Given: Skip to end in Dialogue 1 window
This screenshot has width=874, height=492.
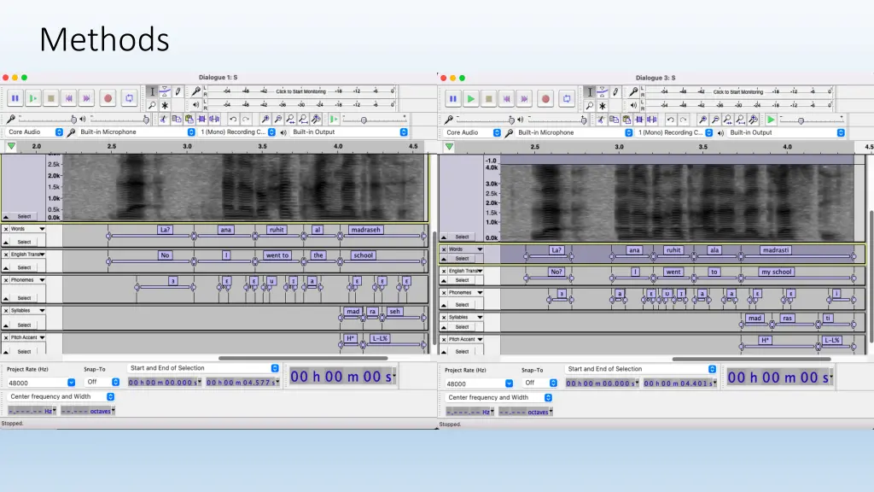Looking at the screenshot, I should point(86,98).
